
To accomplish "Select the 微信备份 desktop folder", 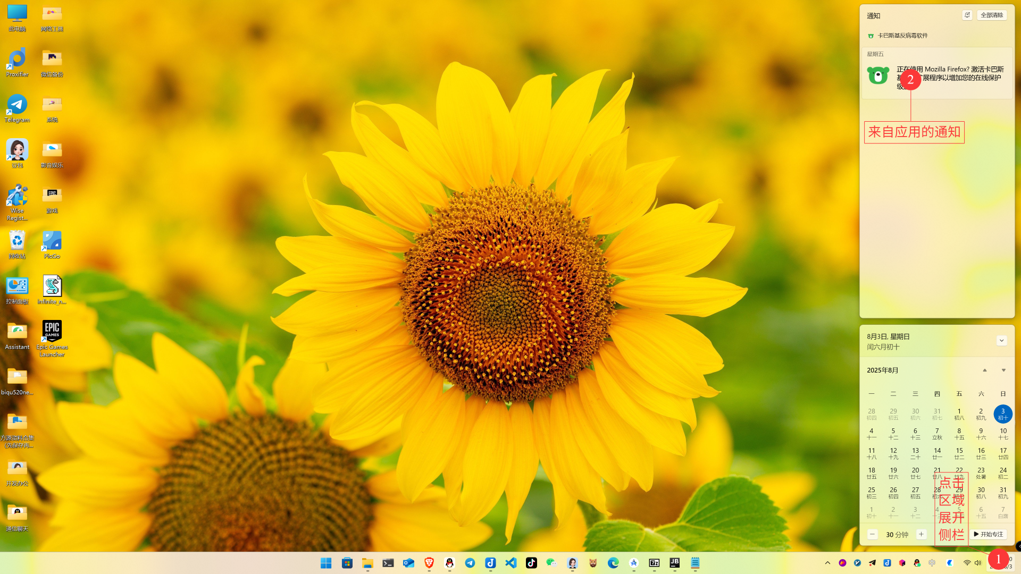I will click(x=52, y=63).
